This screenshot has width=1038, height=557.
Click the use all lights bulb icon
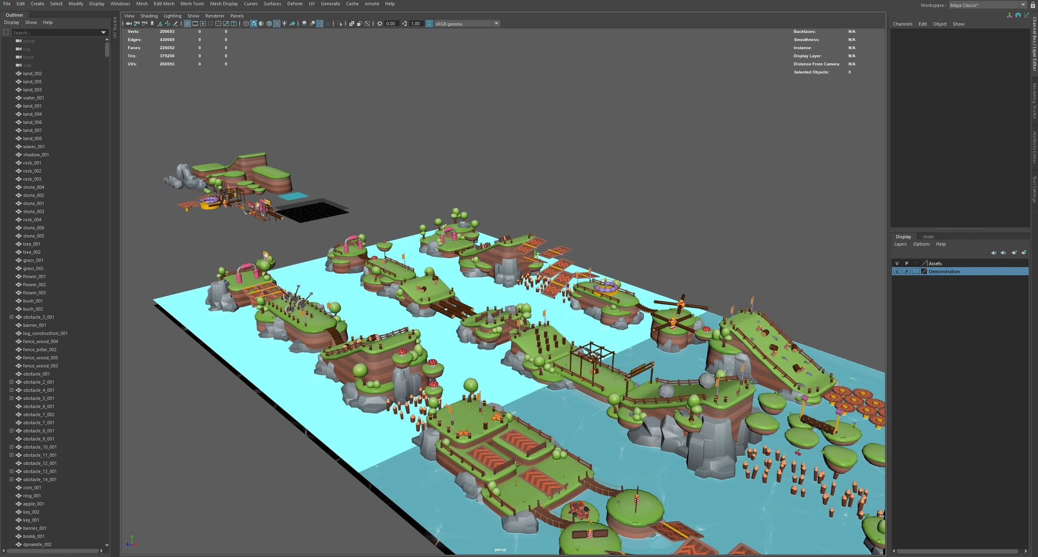[x=284, y=24]
